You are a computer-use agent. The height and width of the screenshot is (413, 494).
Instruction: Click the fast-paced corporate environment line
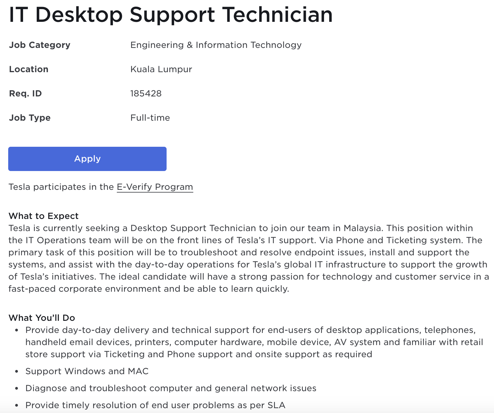tap(149, 289)
